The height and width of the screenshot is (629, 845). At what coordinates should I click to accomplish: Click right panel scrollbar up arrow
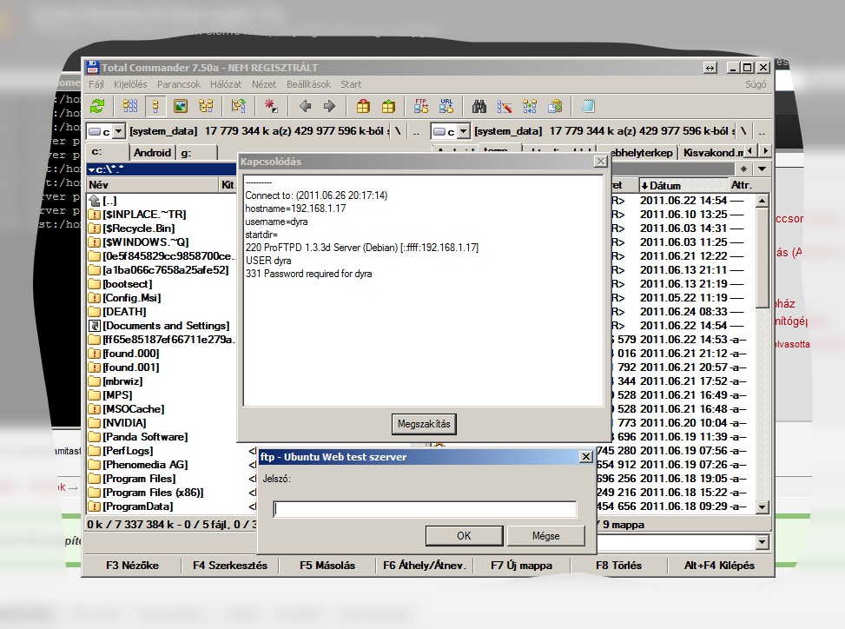coord(762,201)
